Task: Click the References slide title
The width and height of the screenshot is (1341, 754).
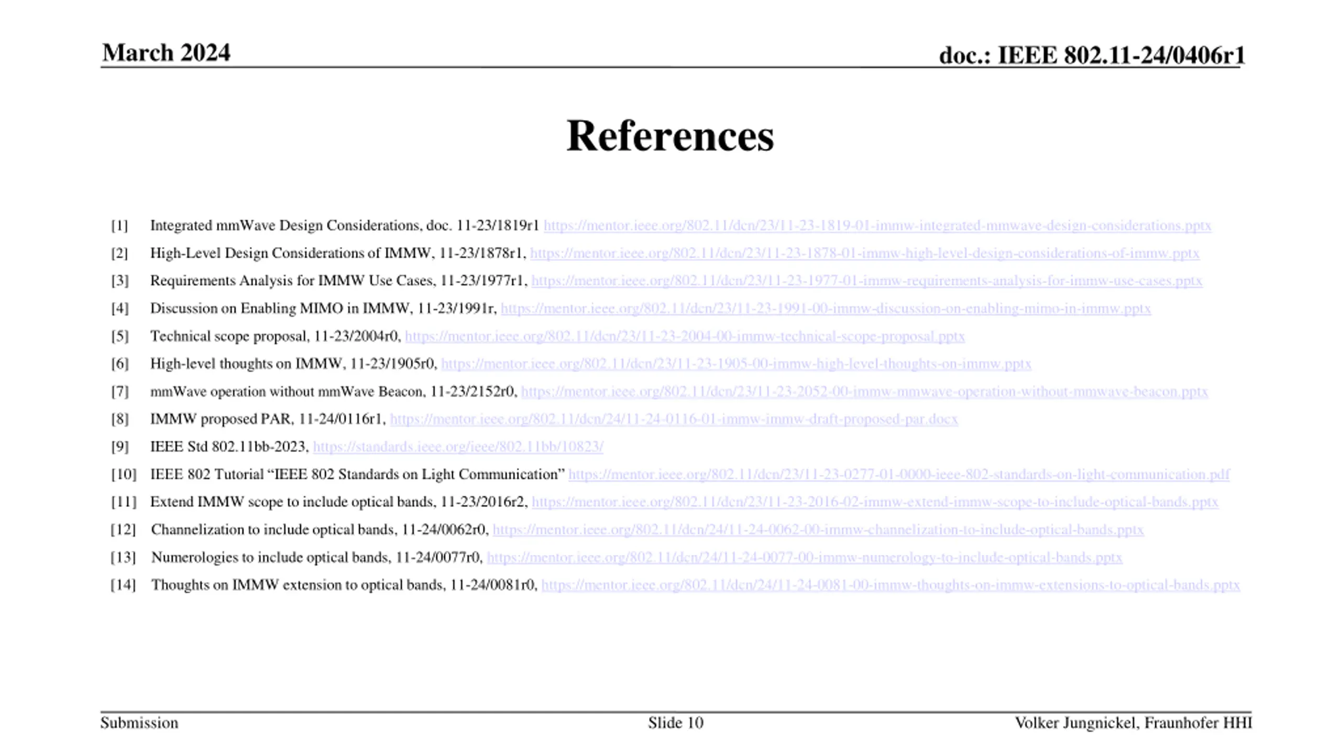Action: click(x=670, y=136)
